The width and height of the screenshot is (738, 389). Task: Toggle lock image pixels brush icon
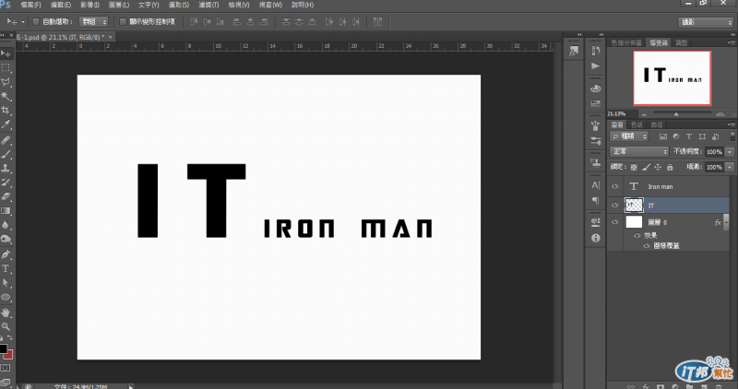(x=647, y=167)
